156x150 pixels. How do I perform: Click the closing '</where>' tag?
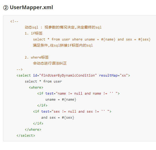(33, 129)
